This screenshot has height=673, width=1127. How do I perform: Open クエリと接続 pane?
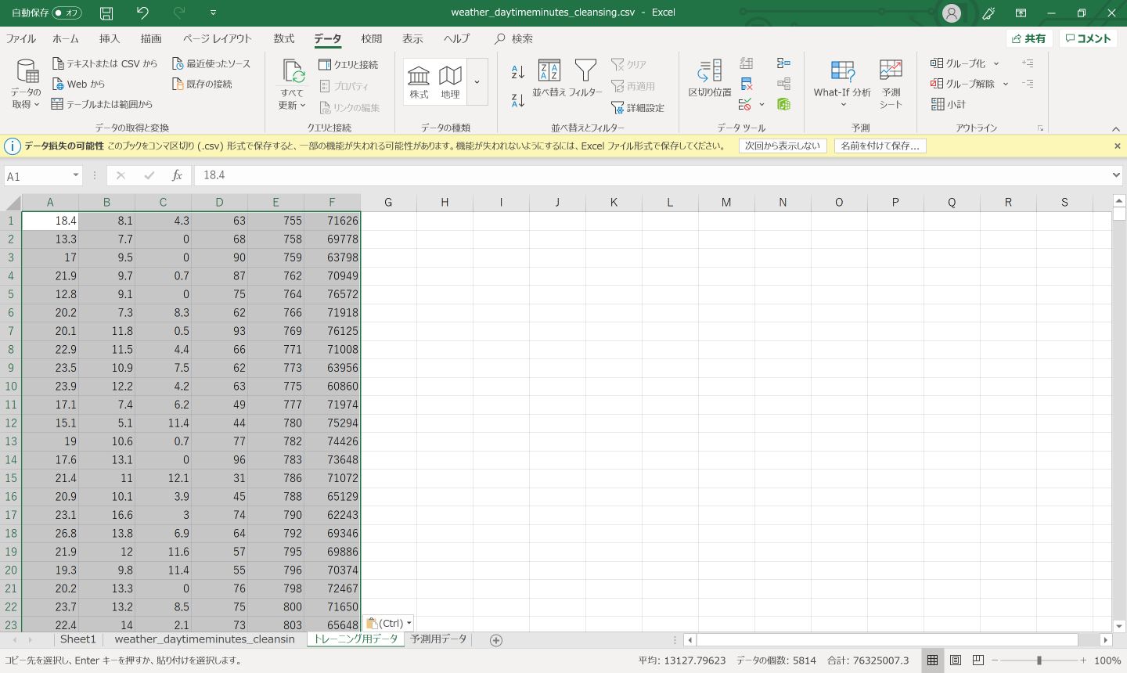[x=348, y=64]
